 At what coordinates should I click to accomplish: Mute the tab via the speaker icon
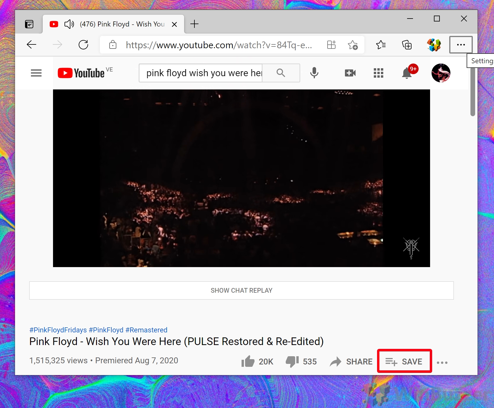click(69, 24)
